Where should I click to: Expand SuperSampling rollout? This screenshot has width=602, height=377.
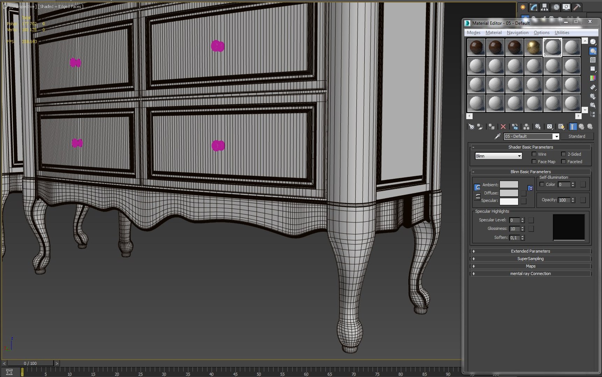(x=530, y=259)
